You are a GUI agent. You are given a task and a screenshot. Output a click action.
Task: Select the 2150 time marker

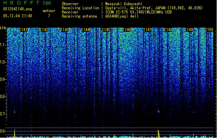pyautogui.click(x=209, y=30)
